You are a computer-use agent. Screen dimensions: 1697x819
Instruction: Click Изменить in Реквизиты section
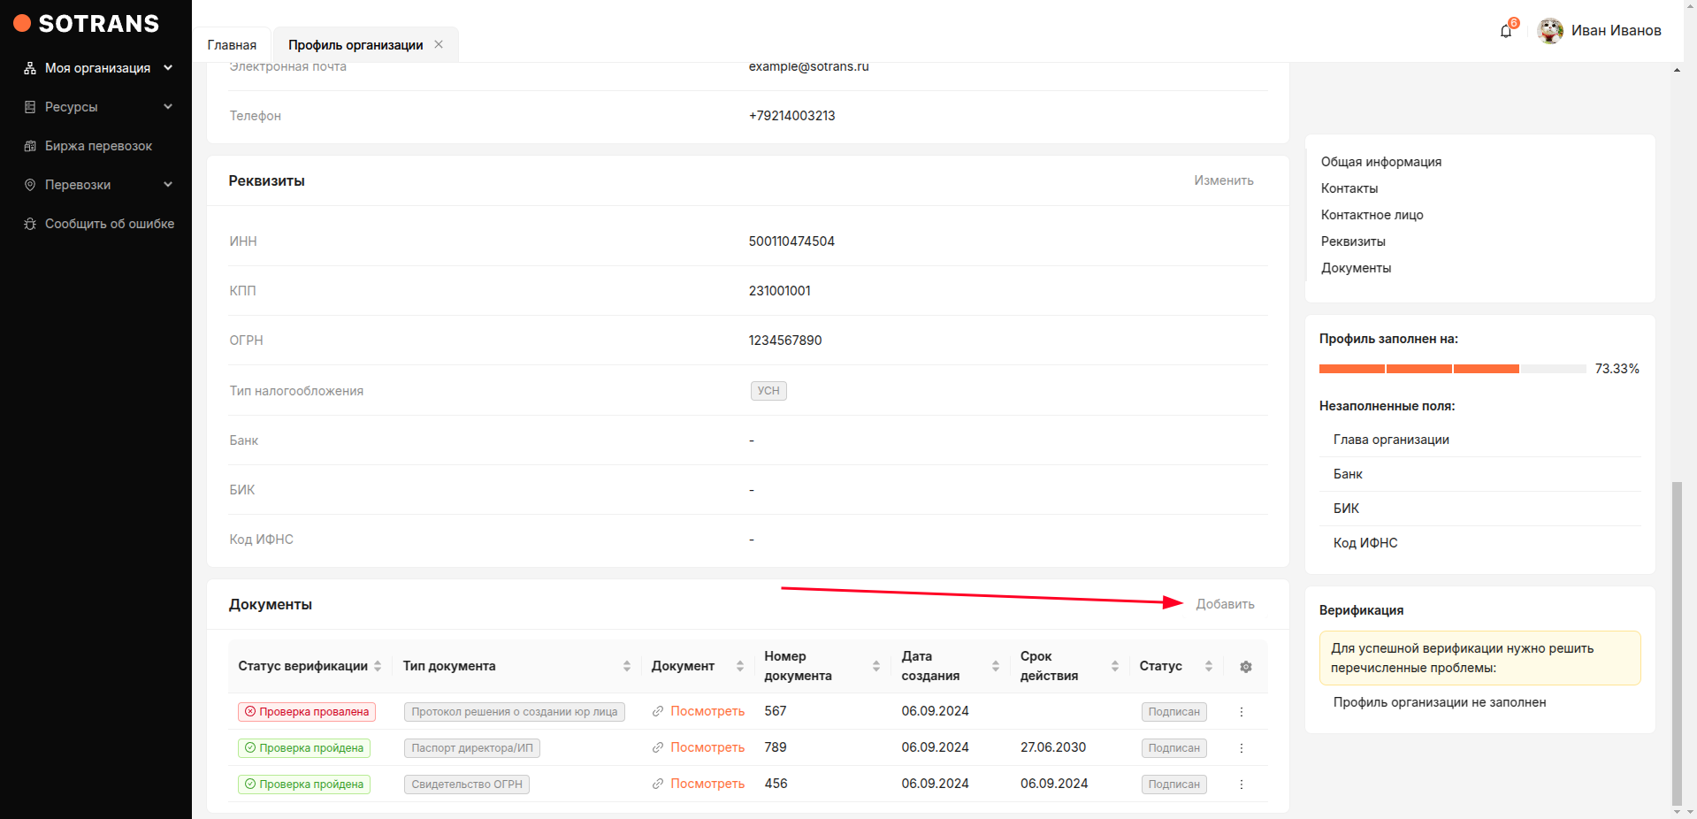click(x=1223, y=180)
